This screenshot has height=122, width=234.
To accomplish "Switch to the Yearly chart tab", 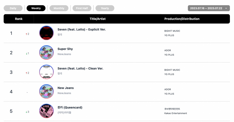I will pyautogui.click(x=105, y=8).
